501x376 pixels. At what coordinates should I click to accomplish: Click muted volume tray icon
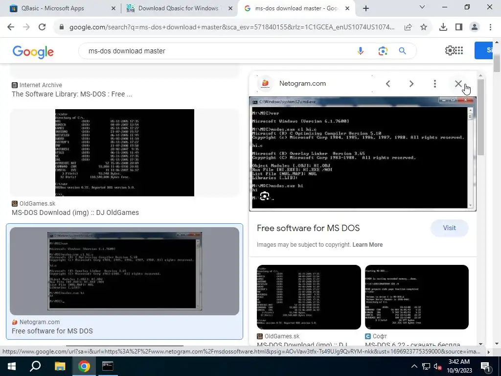coord(438,366)
